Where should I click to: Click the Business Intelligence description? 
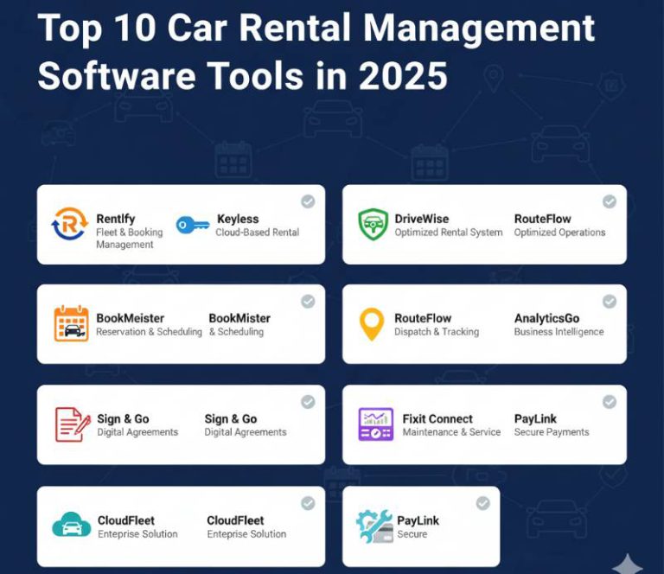click(x=559, y=332)
